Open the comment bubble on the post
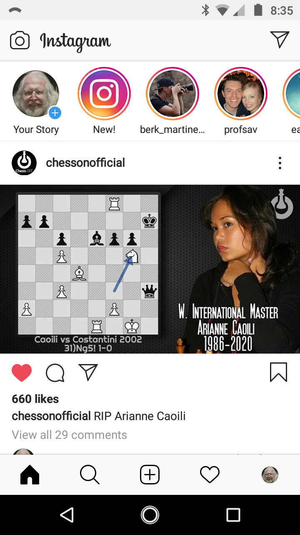This screenshot has height=535, width=300. coord(55,373)
